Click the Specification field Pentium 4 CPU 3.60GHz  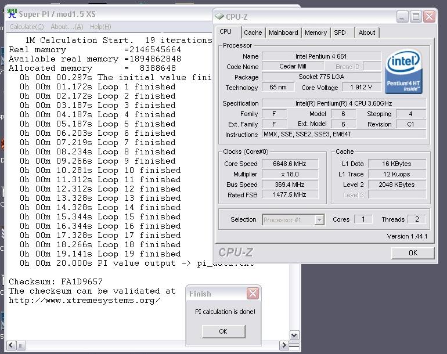click(344, 103)
